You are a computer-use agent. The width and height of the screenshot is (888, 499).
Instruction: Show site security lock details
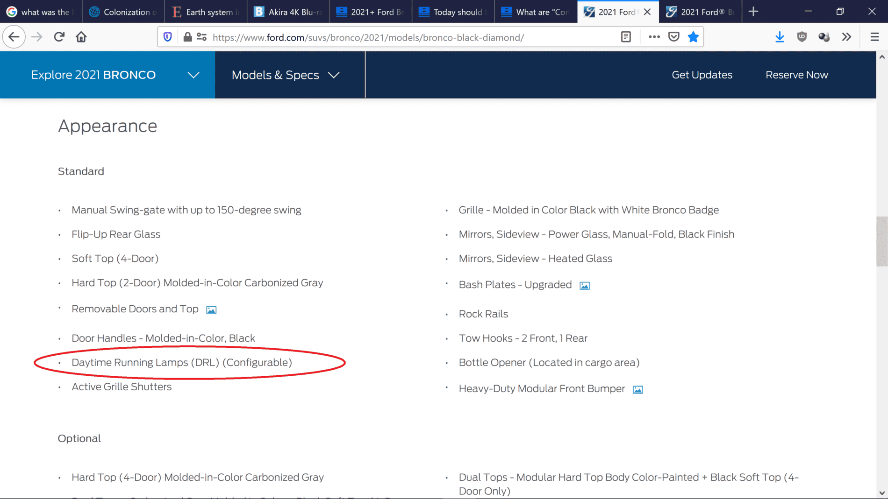click(187, 37)
